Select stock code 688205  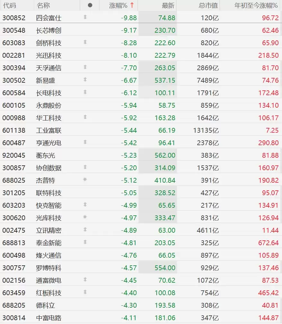14,305
